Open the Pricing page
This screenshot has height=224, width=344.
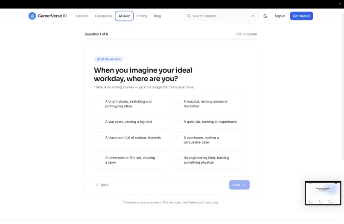(142, 16)
